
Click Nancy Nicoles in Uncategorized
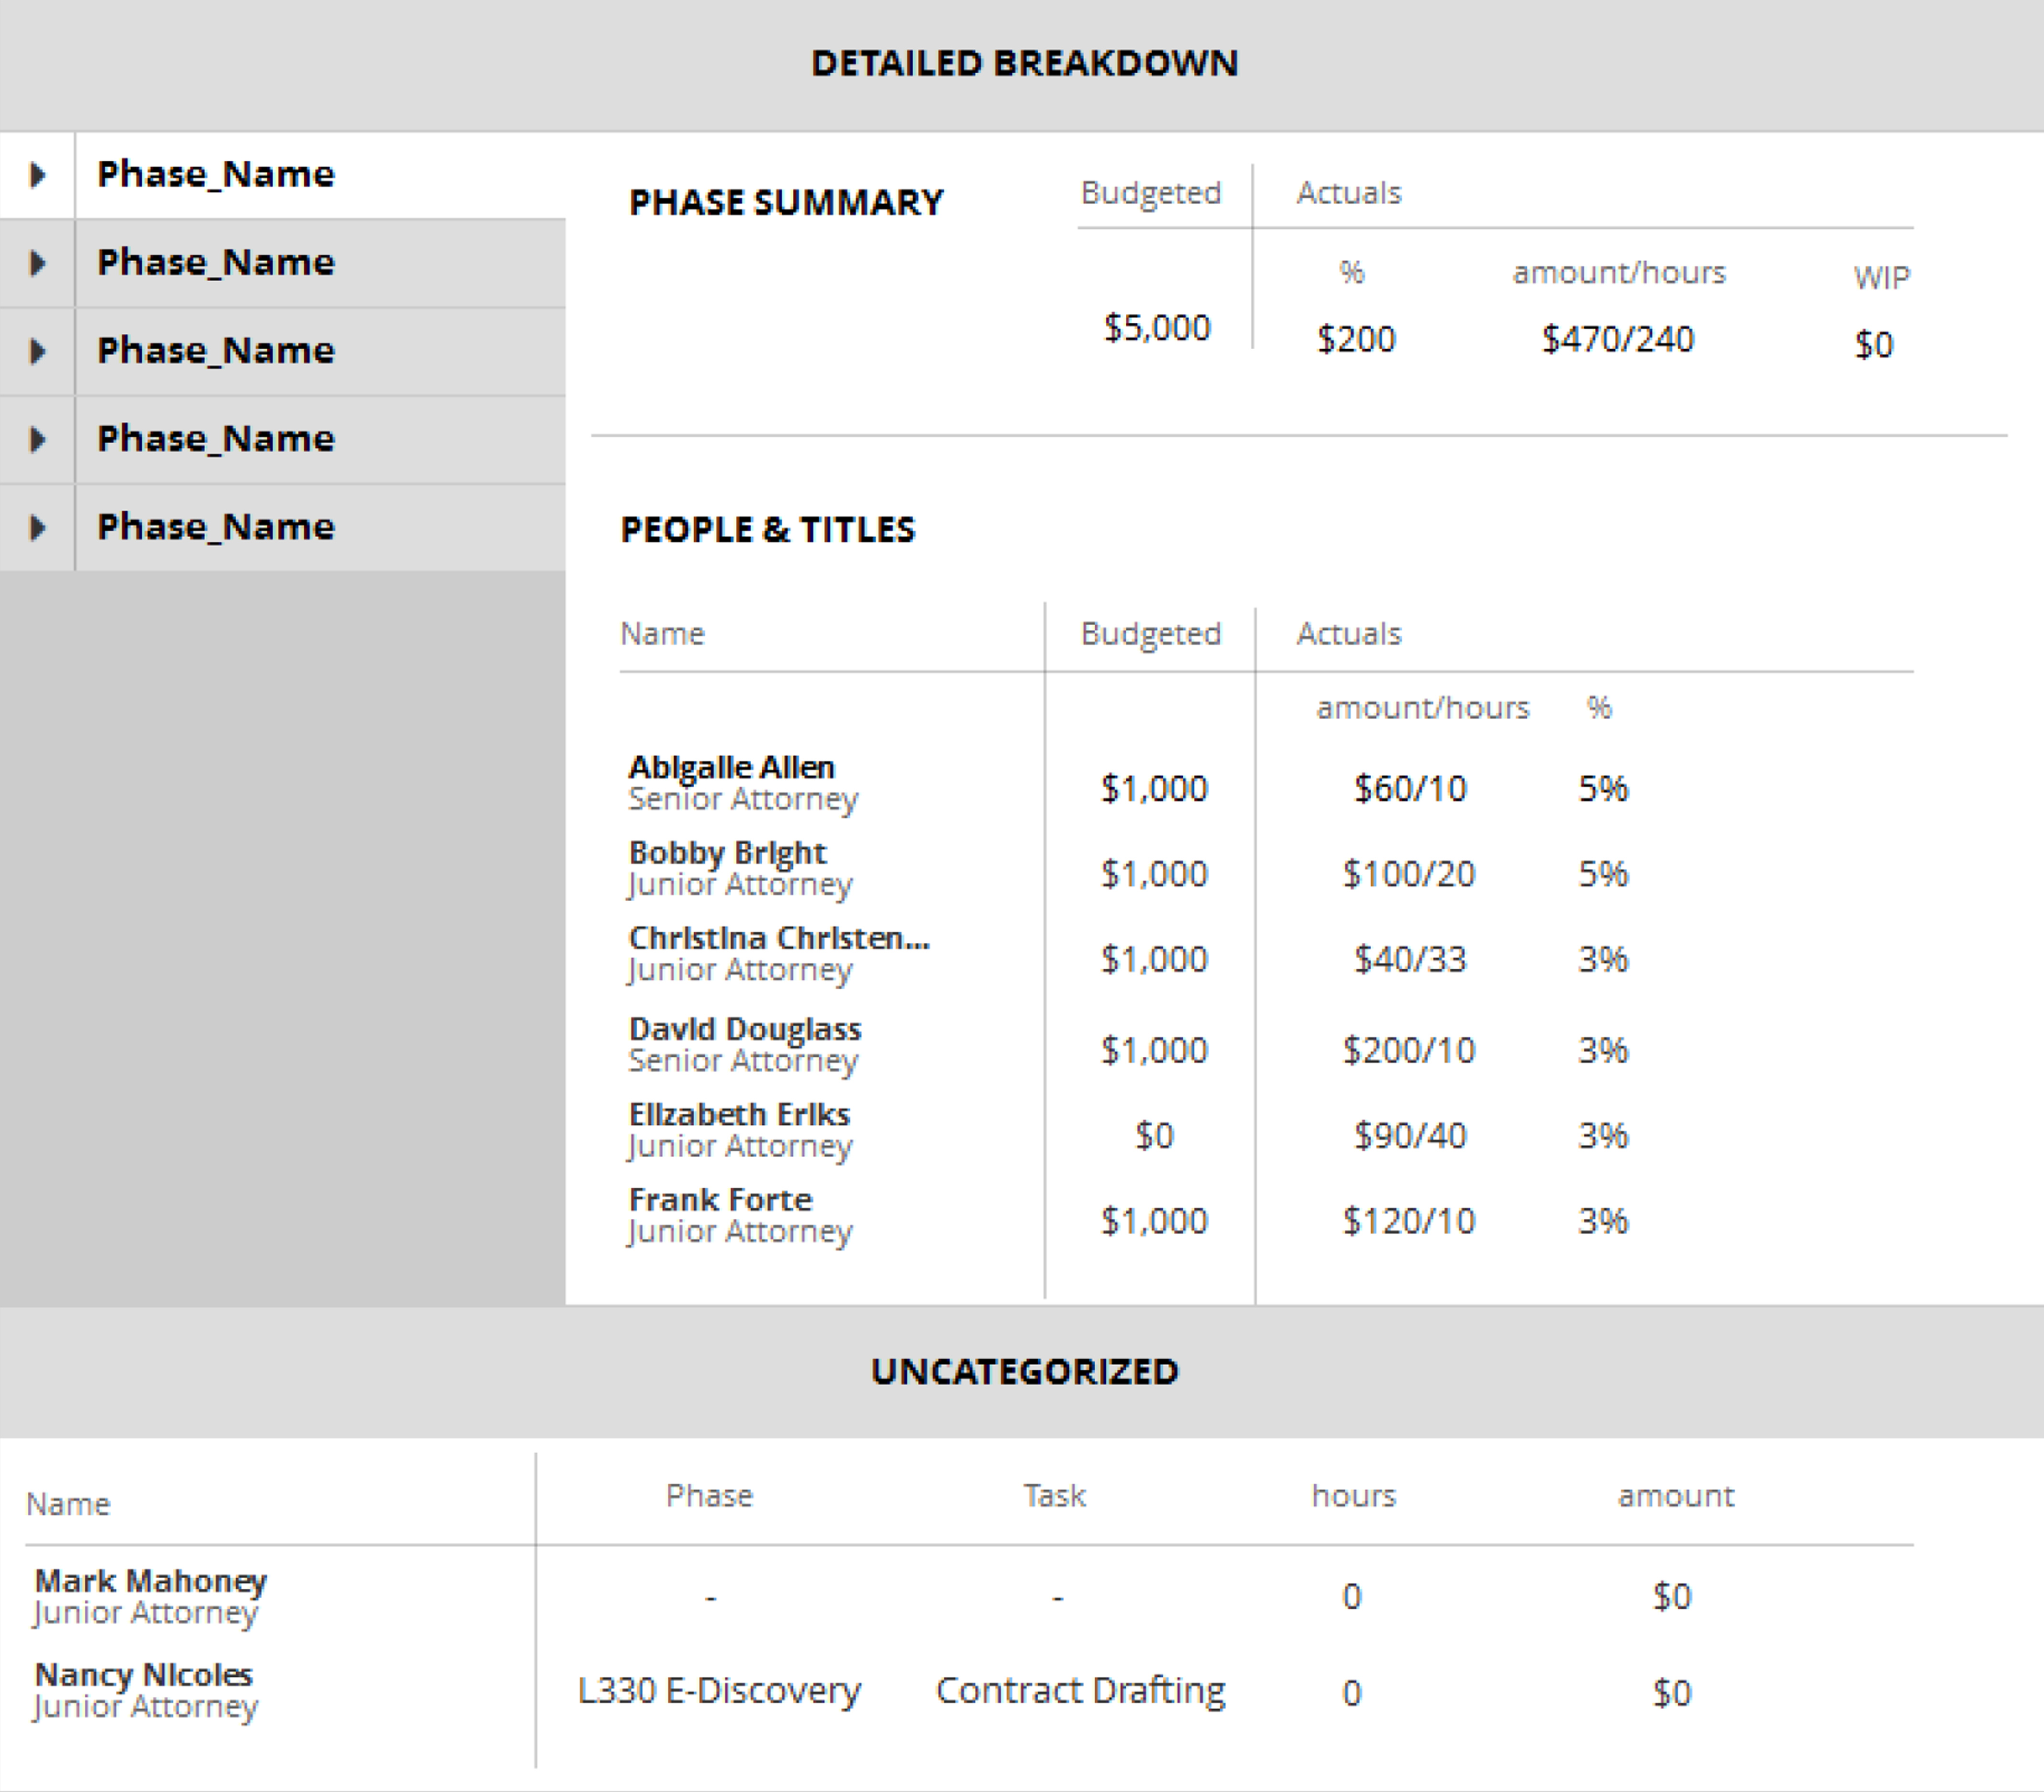click(143, 1675)
